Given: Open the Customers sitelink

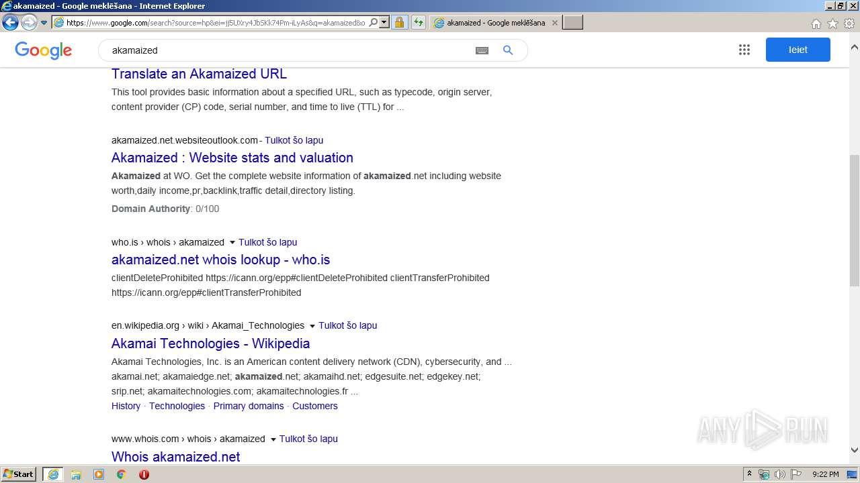Looking at the screenshot, I should pyautogui.click(x=315, y=406).
